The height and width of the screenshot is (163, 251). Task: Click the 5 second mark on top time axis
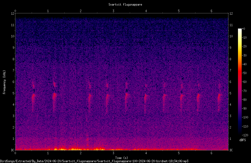179,11
